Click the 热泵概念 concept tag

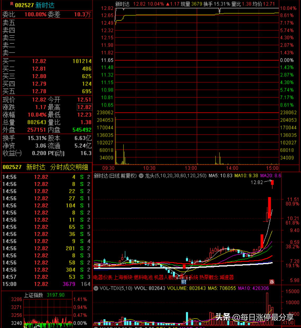click(x=209, y=278)
